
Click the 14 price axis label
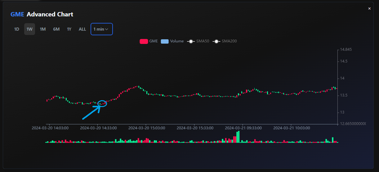[342, 78]
